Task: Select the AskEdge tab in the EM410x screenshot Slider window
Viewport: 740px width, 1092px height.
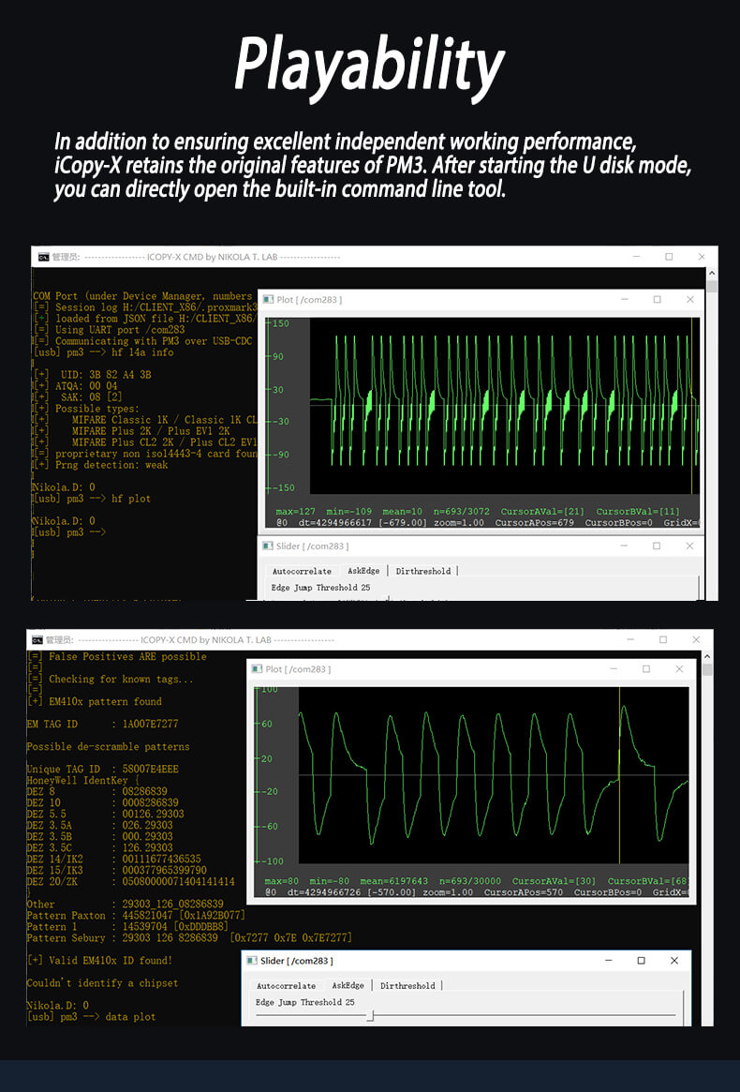Action: 348,985
